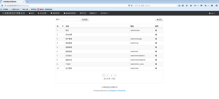Open the 常用网址 bookmark folder
Viewport: 219px width, 99px height.
(x=33, y=10)
